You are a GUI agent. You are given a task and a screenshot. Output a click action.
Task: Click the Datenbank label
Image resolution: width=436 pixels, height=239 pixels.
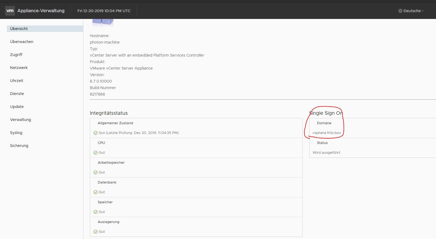[x=107, y=182]
